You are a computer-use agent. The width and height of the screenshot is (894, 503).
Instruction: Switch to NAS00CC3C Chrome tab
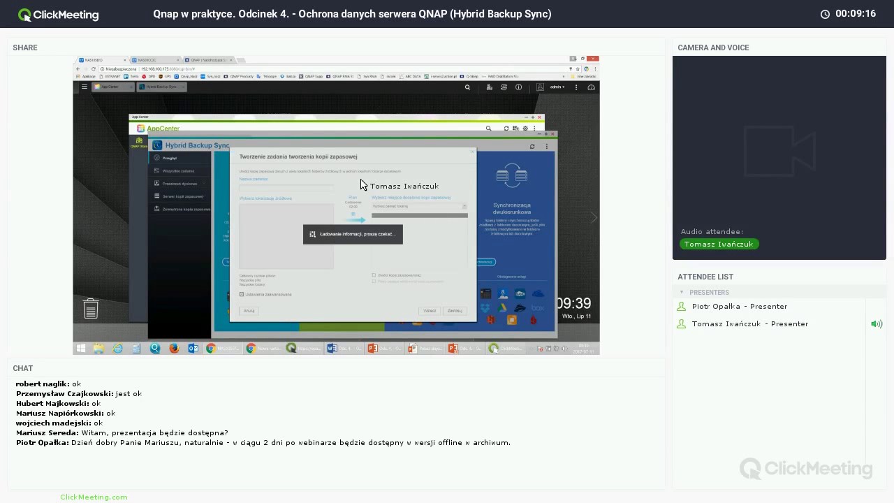[155, 60]
